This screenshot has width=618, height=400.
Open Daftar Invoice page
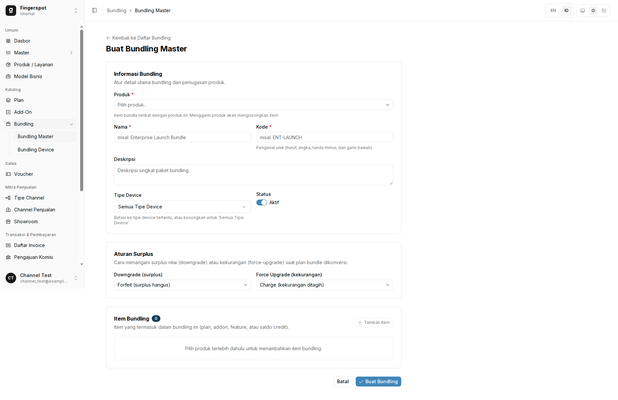[40, 245]
